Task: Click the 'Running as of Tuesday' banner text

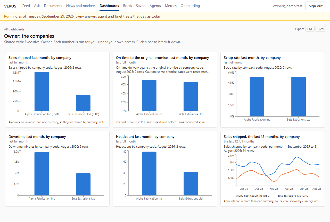Action: coord(83,16)
